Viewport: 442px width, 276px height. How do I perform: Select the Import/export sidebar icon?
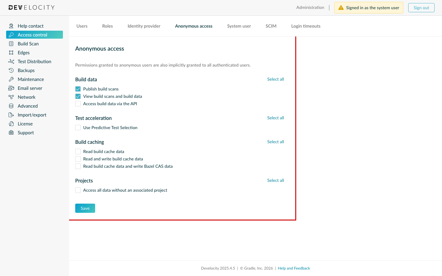click(11, 115)
